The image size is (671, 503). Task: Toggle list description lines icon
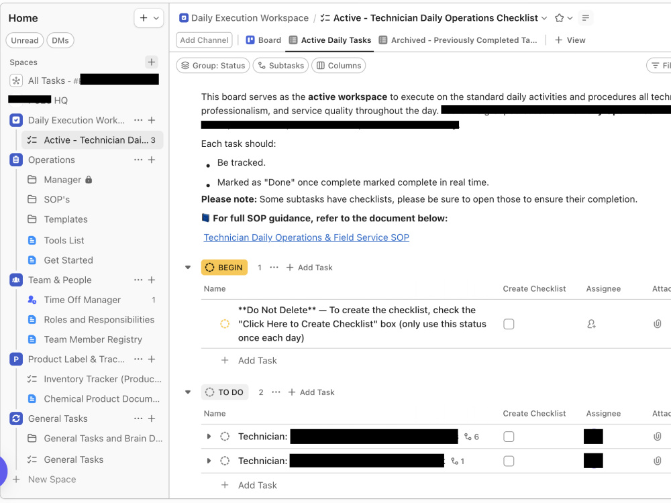[x=585, y=18]
